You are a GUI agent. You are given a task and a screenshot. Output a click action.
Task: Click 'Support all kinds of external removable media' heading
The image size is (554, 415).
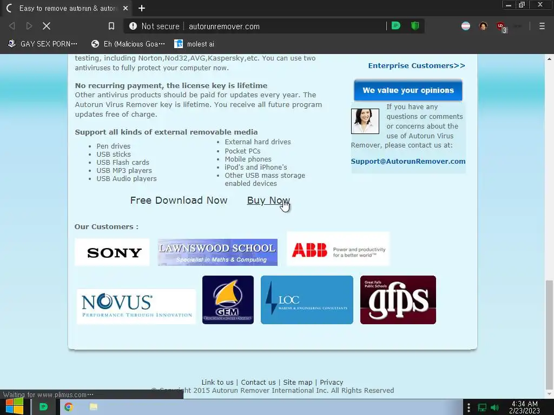point(166,132)
